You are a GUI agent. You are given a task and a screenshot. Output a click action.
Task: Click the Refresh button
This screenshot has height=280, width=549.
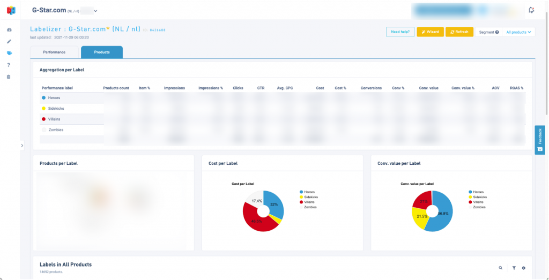459,32
